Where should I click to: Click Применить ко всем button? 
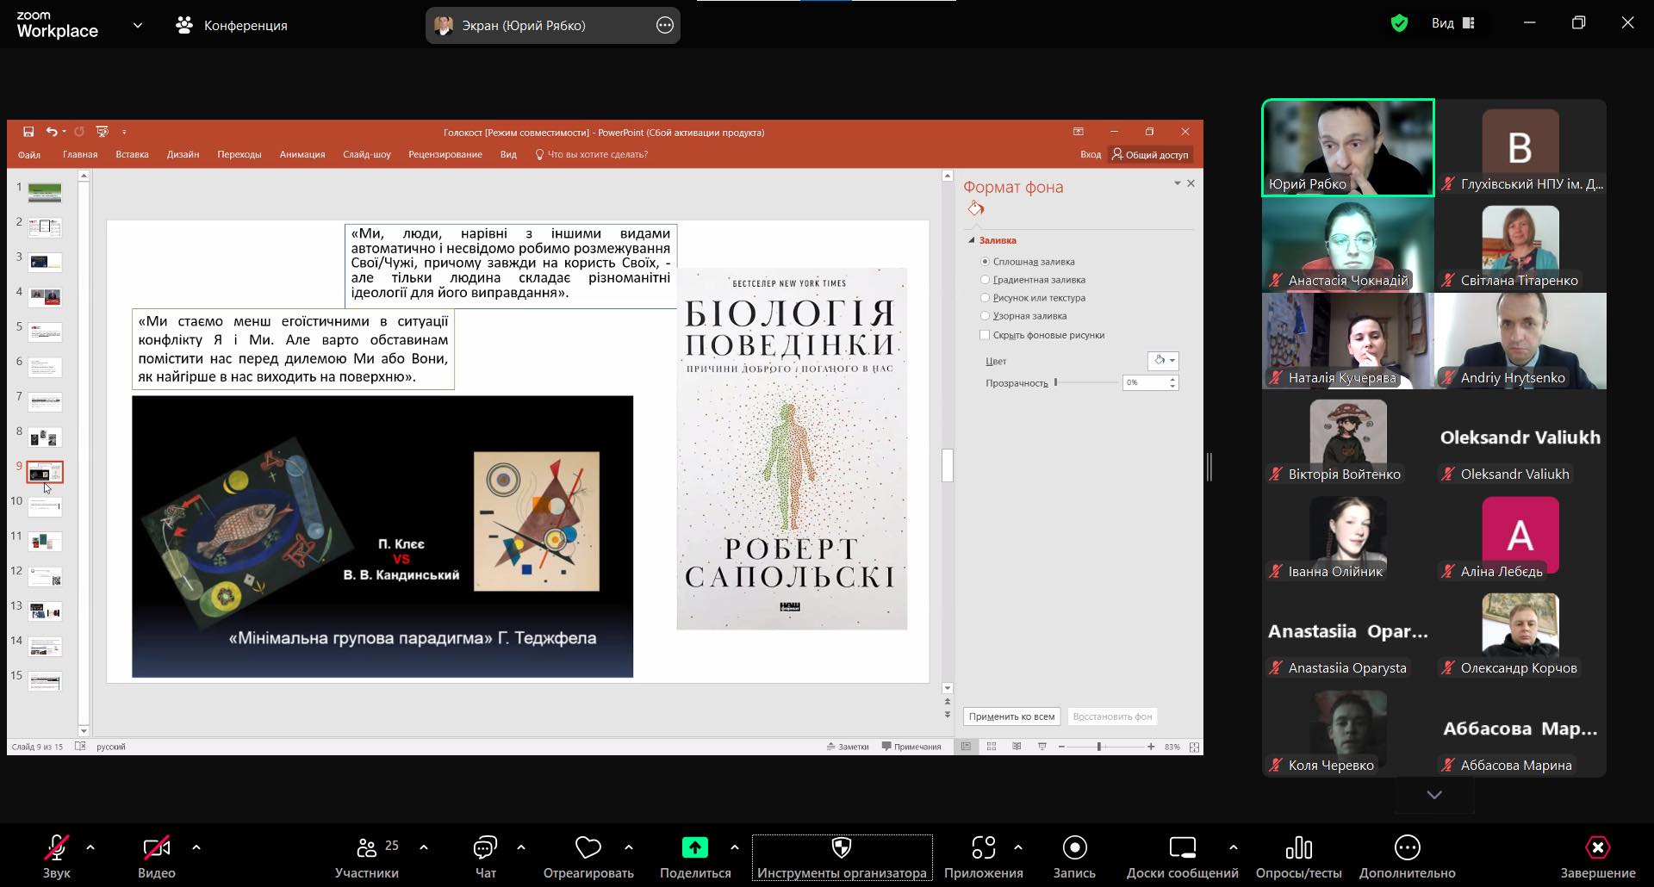(1011, 716)
